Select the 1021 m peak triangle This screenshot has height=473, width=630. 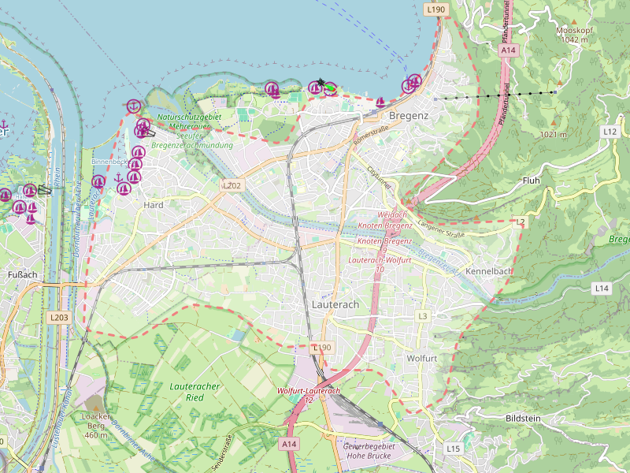click(553, 123)
